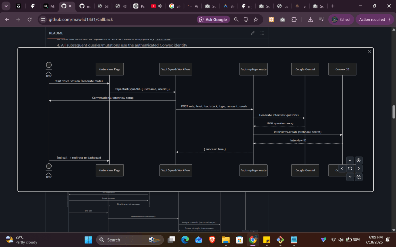Viewport: 396px width, 247px height.
Task: Zoom out of the sequence diagram
Action: pyautogui.click(x=358, y=177)
